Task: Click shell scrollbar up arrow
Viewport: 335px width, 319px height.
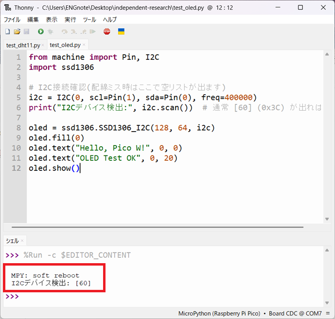Action: 327,250
